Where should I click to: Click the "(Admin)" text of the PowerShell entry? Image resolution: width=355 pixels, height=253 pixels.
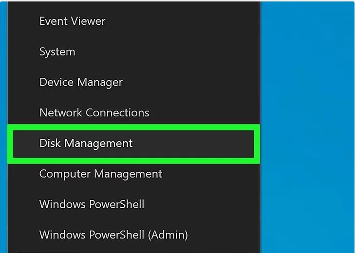tap(168, 235)
